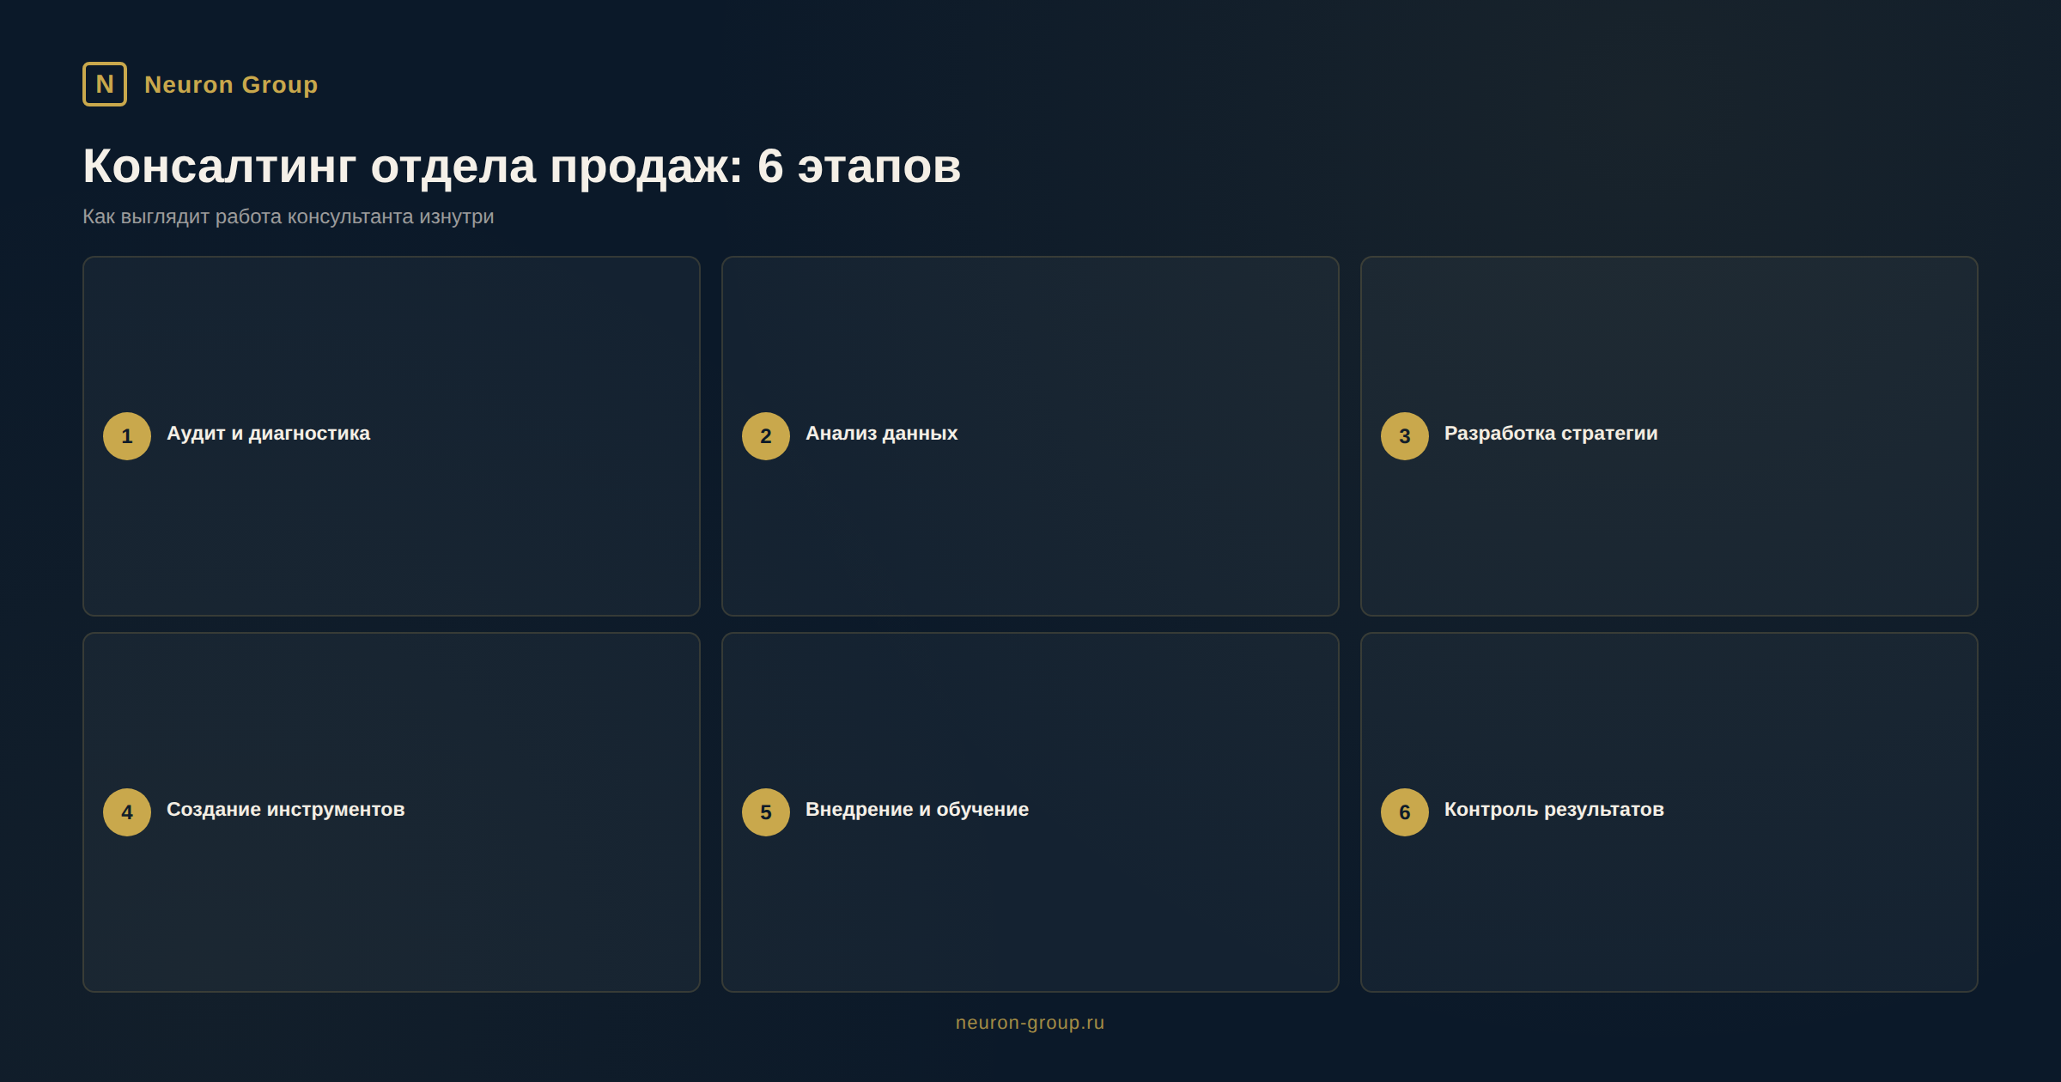Click the gold circle numbered 5
Viewport: 2061px width, 1082px height.
click(x=766, y=812)
